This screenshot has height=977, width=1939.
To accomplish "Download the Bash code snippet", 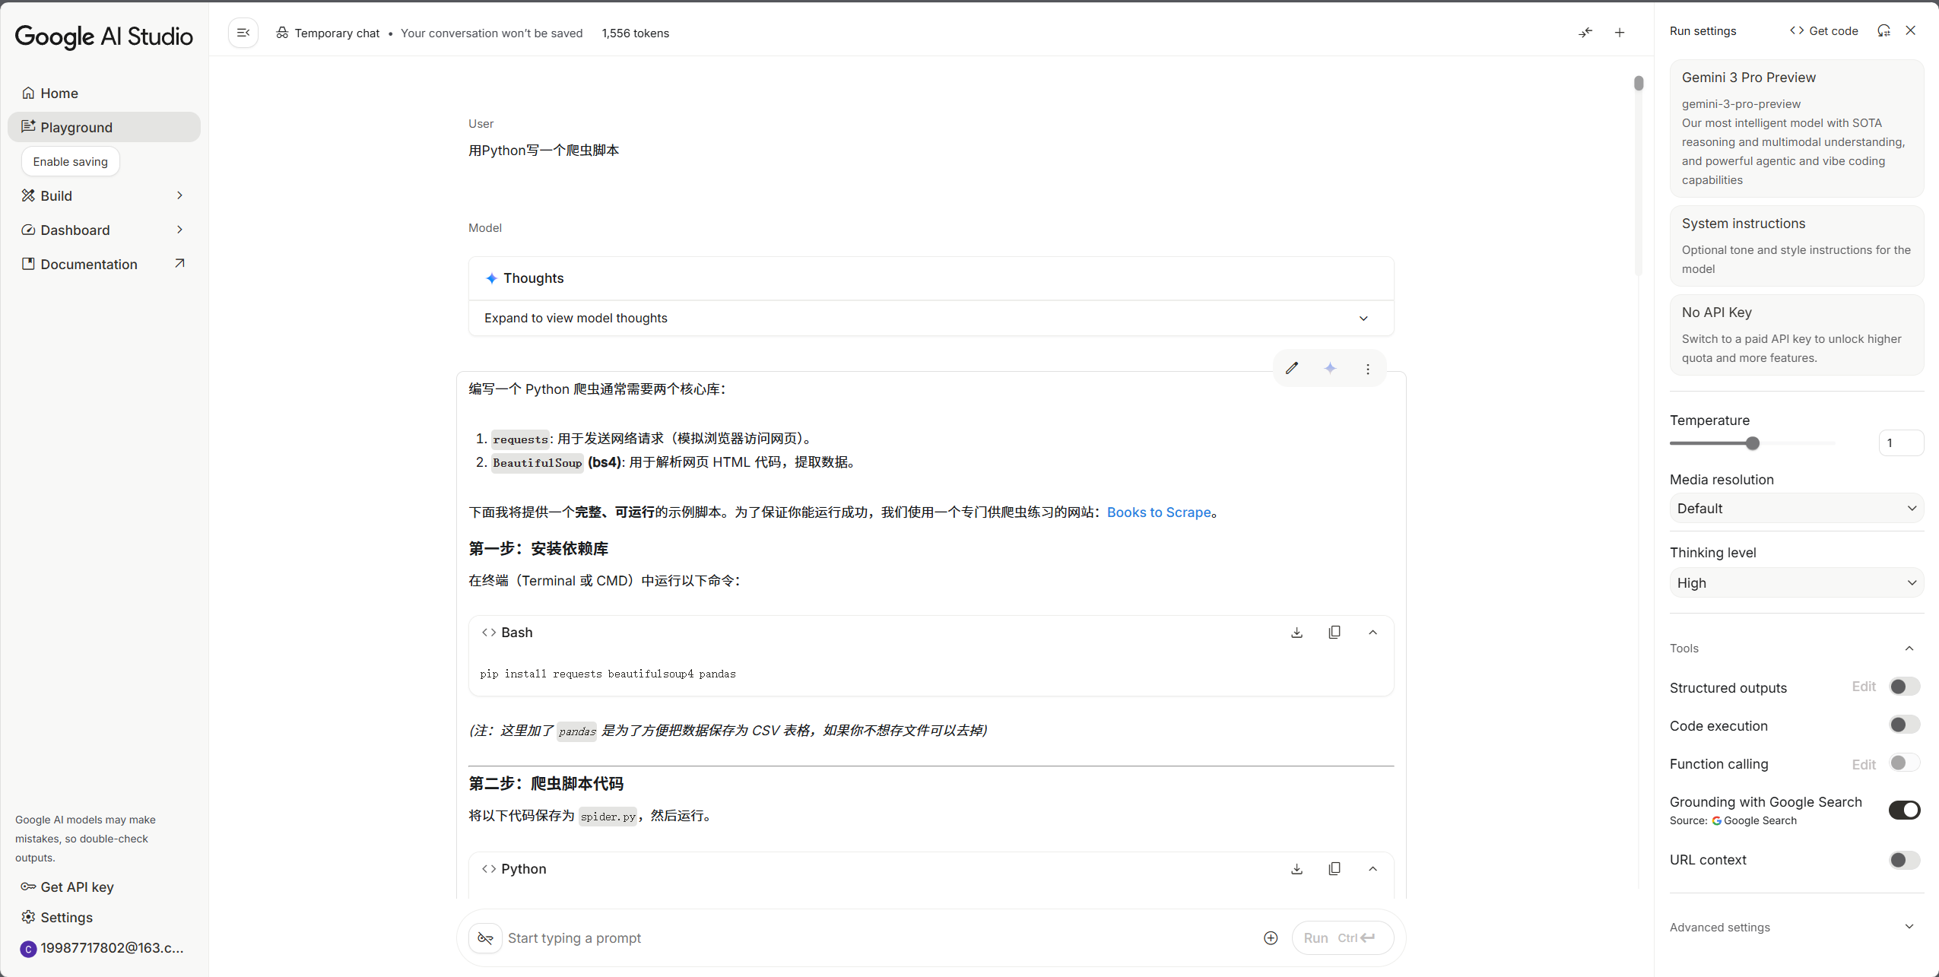I will (1296, 632).
